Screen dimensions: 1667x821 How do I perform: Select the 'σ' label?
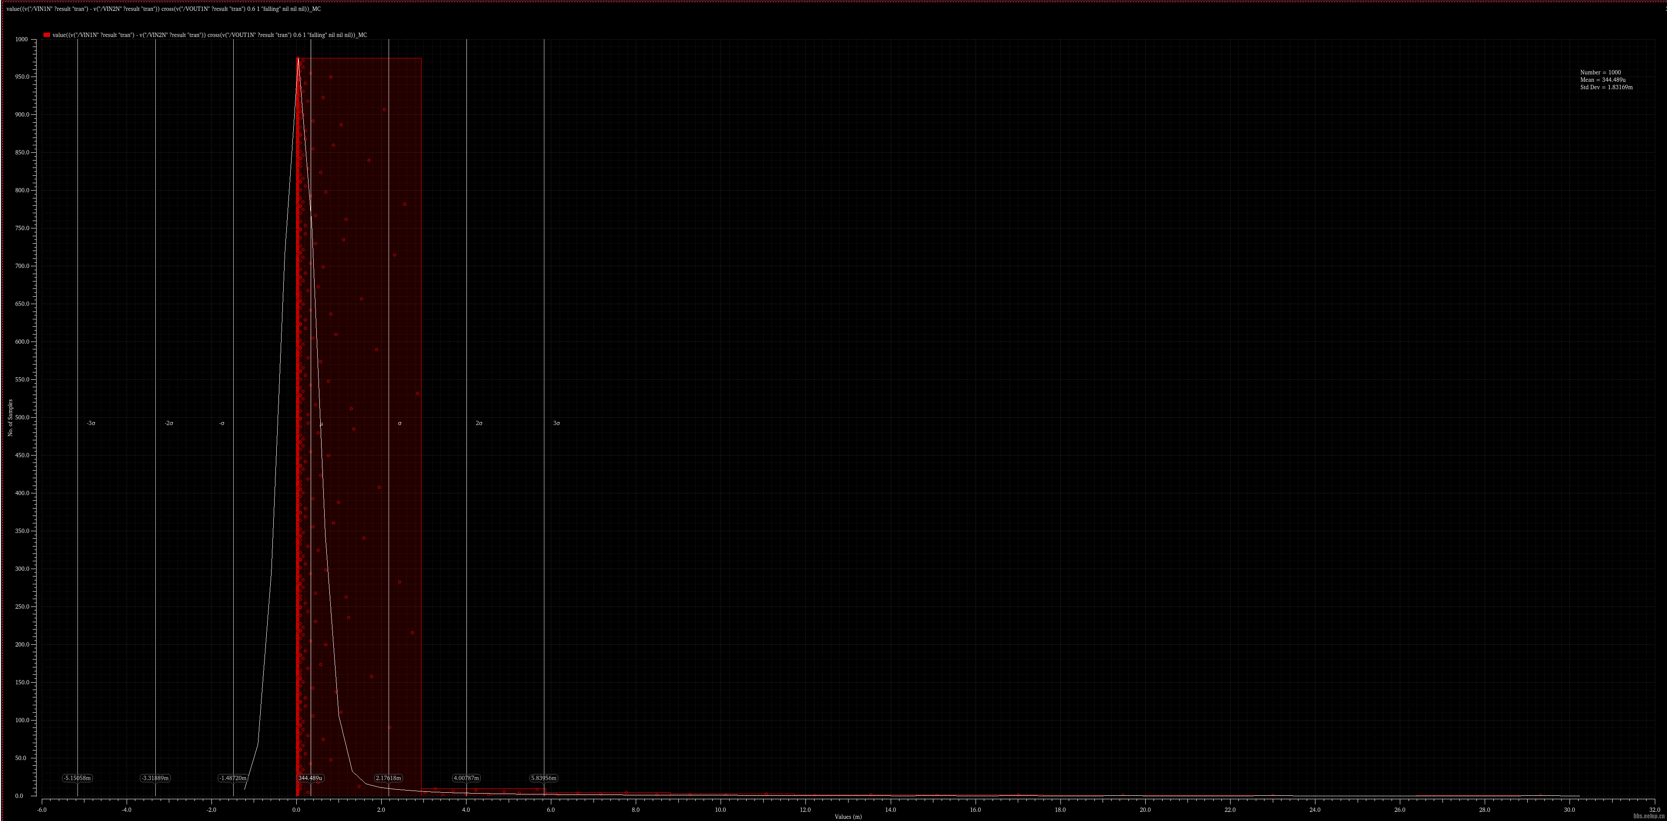click(x=400, y=423)
